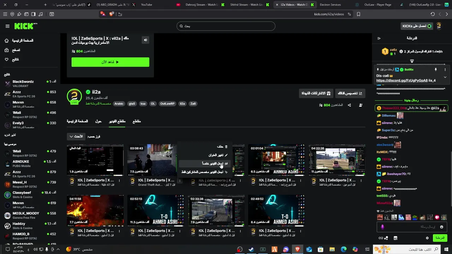Click the chat message input field

point(412,227)
